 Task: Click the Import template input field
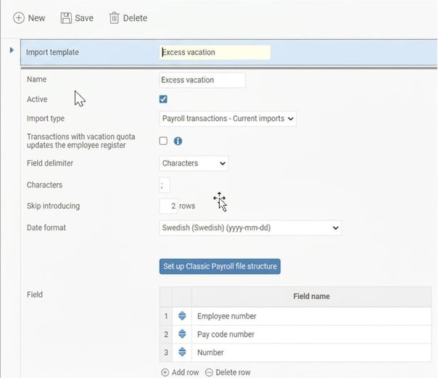[x=215, y=52]
